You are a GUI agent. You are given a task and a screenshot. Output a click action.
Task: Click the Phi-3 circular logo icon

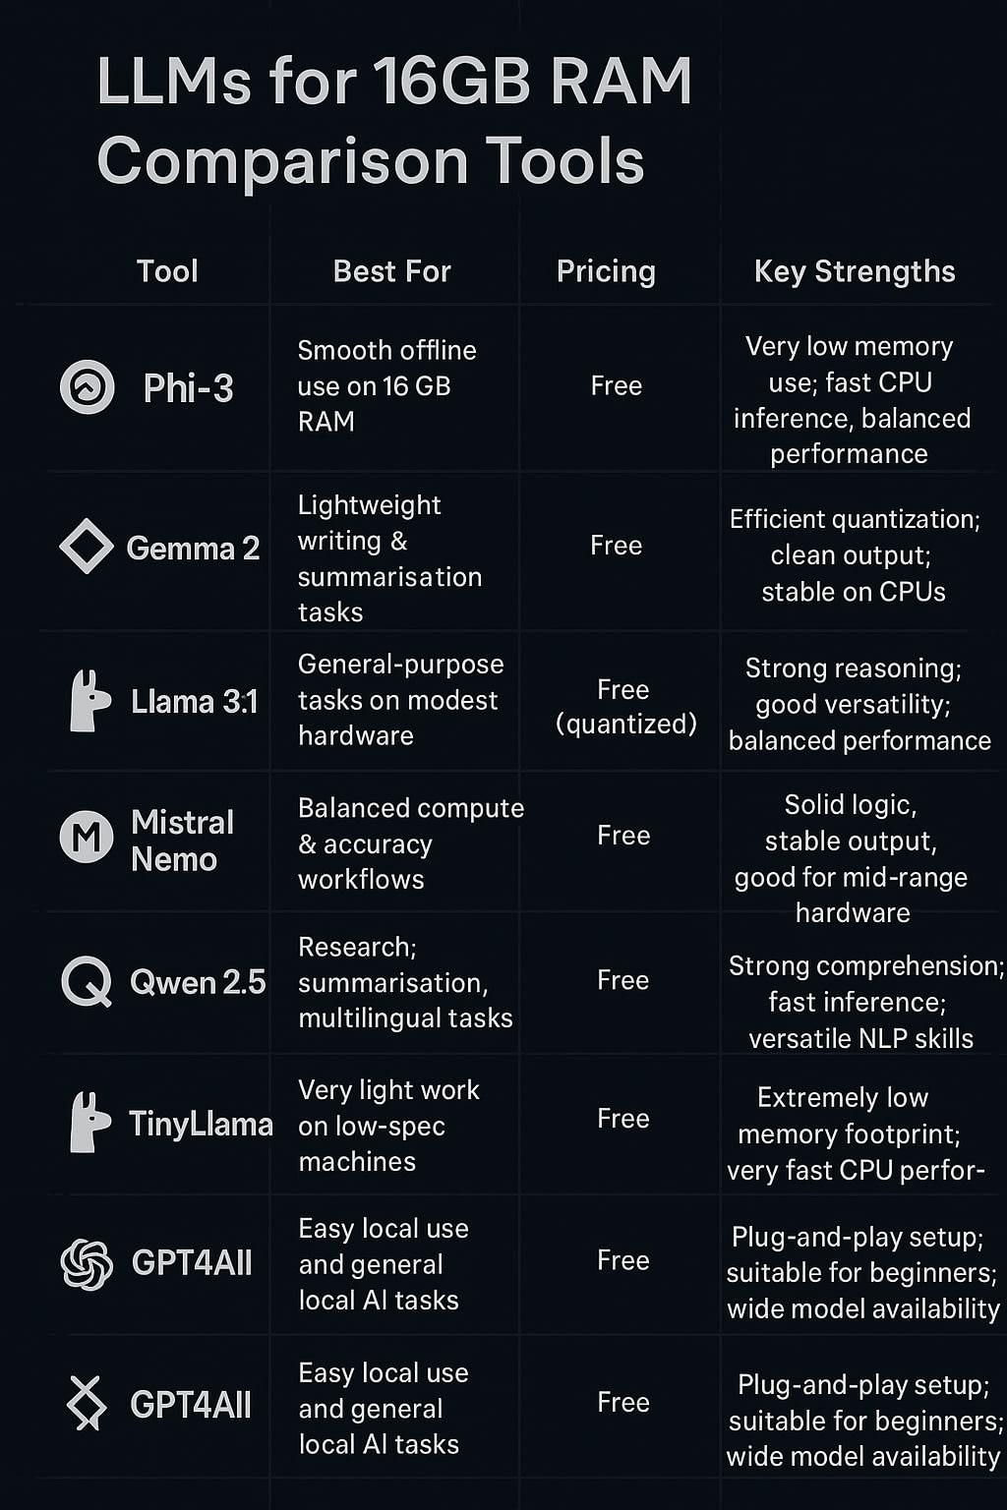(x=88, y=386)
